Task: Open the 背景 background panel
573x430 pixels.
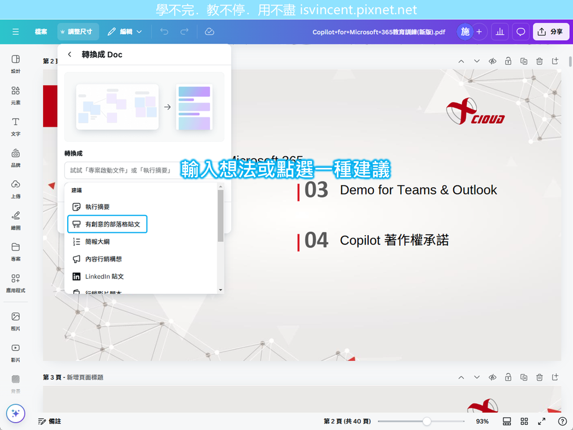Action: [15, 384]
